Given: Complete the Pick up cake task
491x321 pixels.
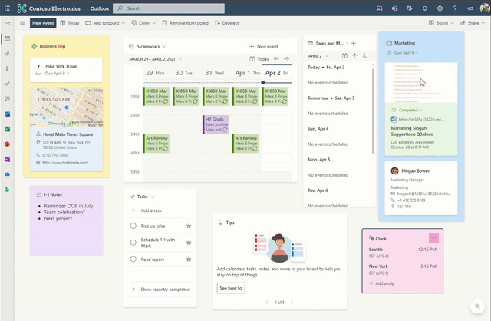Looking at the screenshot, I should click(x=133, y=226).
